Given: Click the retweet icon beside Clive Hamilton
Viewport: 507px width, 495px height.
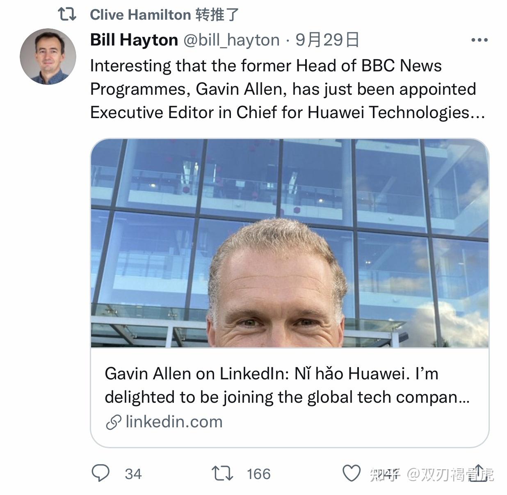Looking at the screenshot, I should point(67,14).
